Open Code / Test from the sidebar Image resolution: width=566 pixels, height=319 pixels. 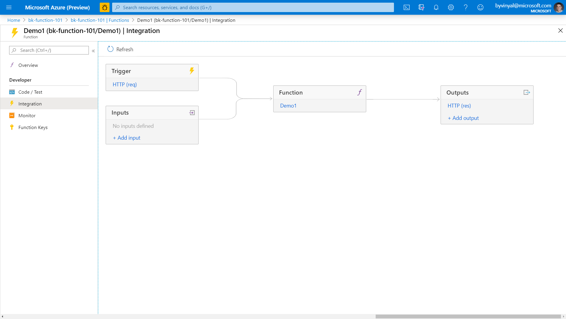click(x=30, y=92)
